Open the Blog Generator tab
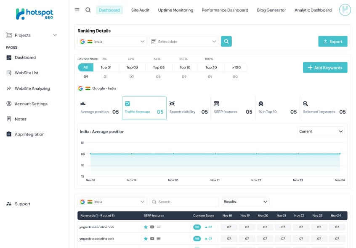Image resolution: width=356 pixels, height=248 pixels. point(271,10)
